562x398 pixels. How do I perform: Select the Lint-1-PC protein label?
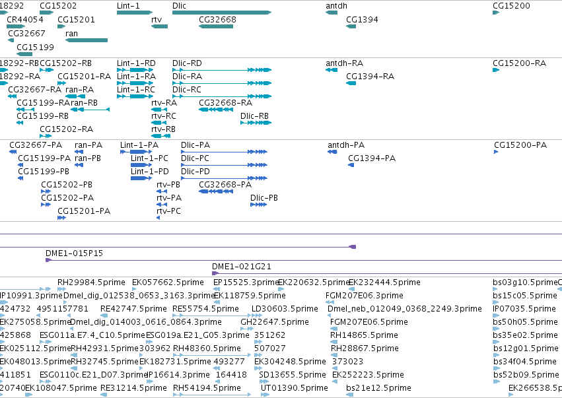click(149, 158)
